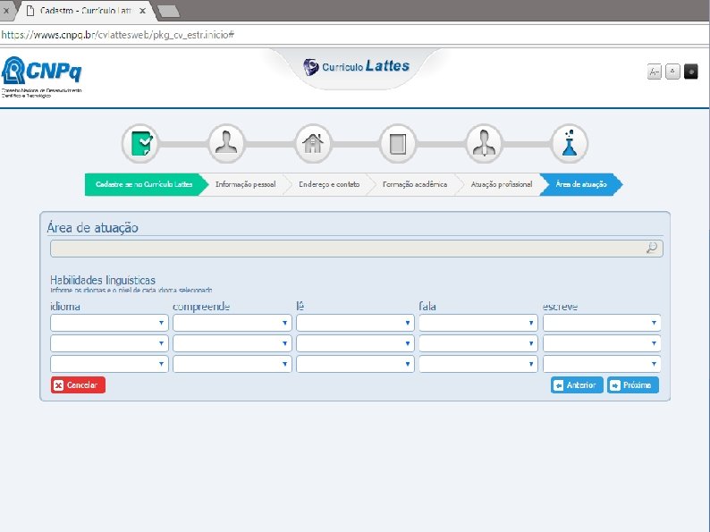
Task: Click the Área de atuação panel title
Action: point(92,227)
